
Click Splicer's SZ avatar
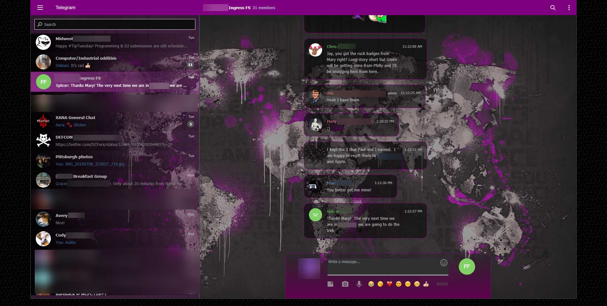point(315,214)
